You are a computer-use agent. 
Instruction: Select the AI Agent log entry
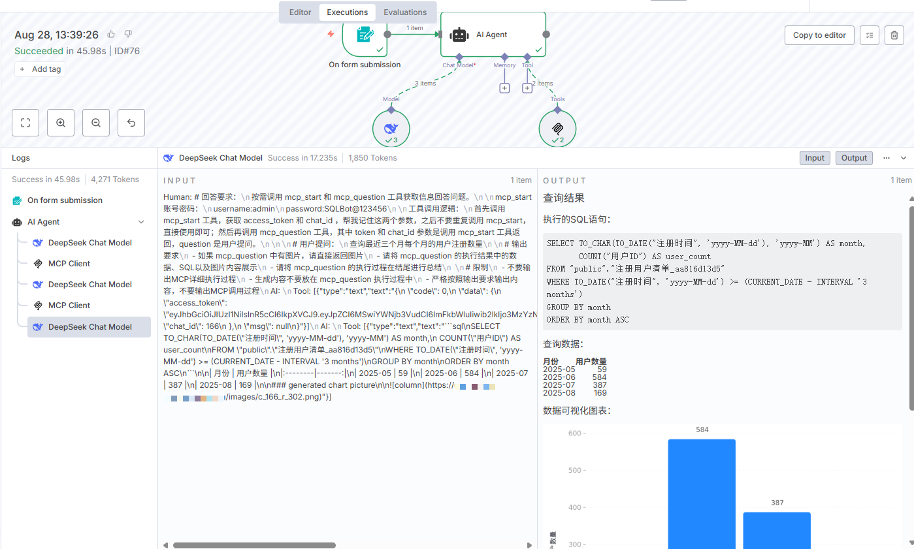[x=81, y=222]
